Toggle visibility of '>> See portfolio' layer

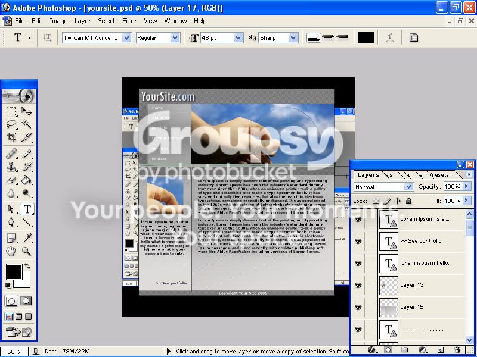(358, 242)
